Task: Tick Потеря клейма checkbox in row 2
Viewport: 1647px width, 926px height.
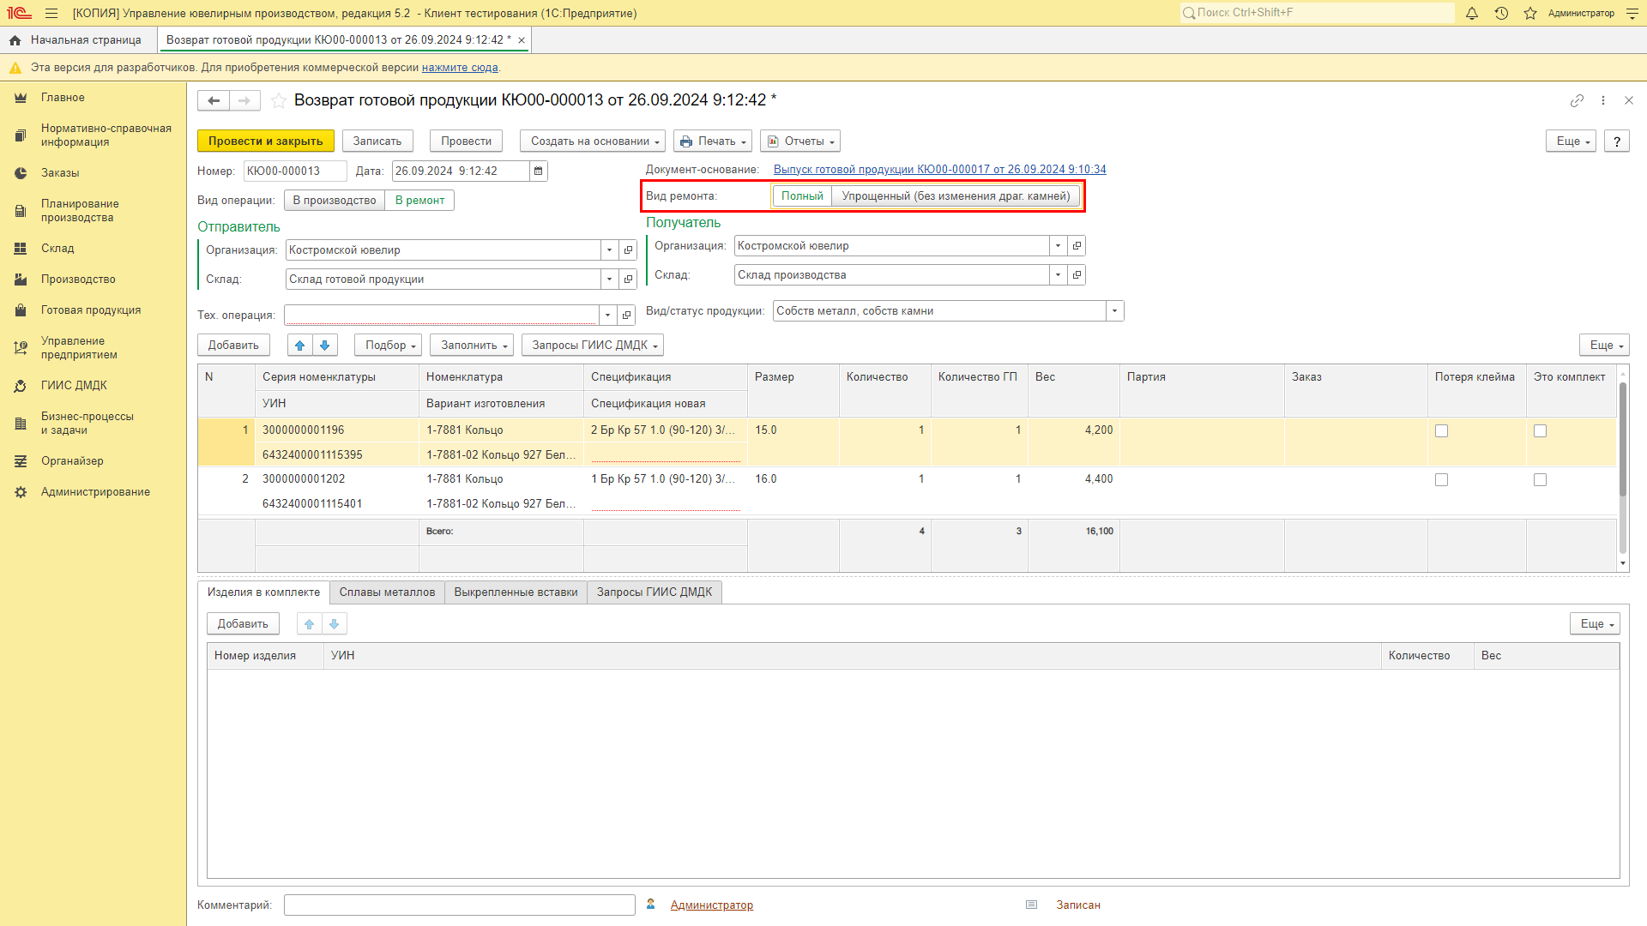Action: click(x=1441, y=480)
